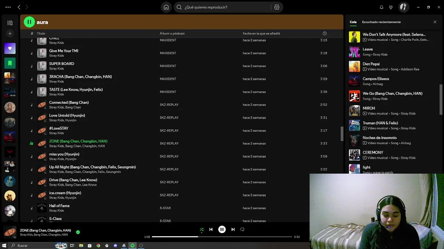Open notifications bell
Image resolution: width=444 pixels, height=249 pixels.
coord(382,7)
